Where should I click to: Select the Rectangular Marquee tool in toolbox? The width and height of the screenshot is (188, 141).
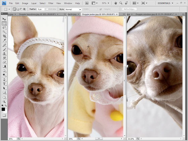(x=4, y=23)
